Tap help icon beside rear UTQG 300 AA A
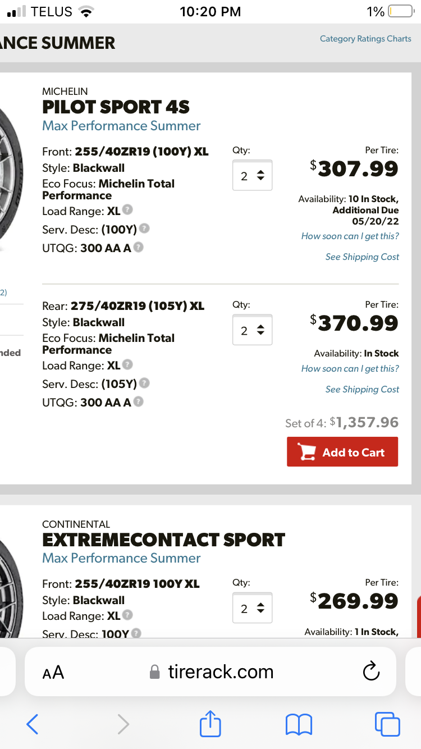 [x=138, y=402]
